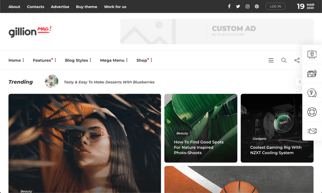Open the Nature Inspired Photo-Shoots article title
This screenshot has width=322, height=193.
[x=199, y=147]
